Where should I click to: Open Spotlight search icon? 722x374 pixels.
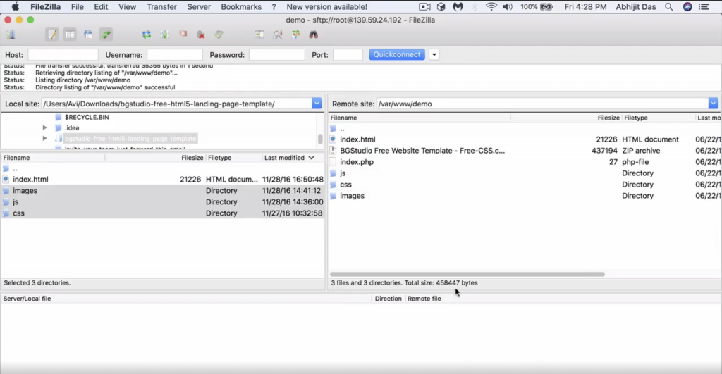(x=668, y=7)
